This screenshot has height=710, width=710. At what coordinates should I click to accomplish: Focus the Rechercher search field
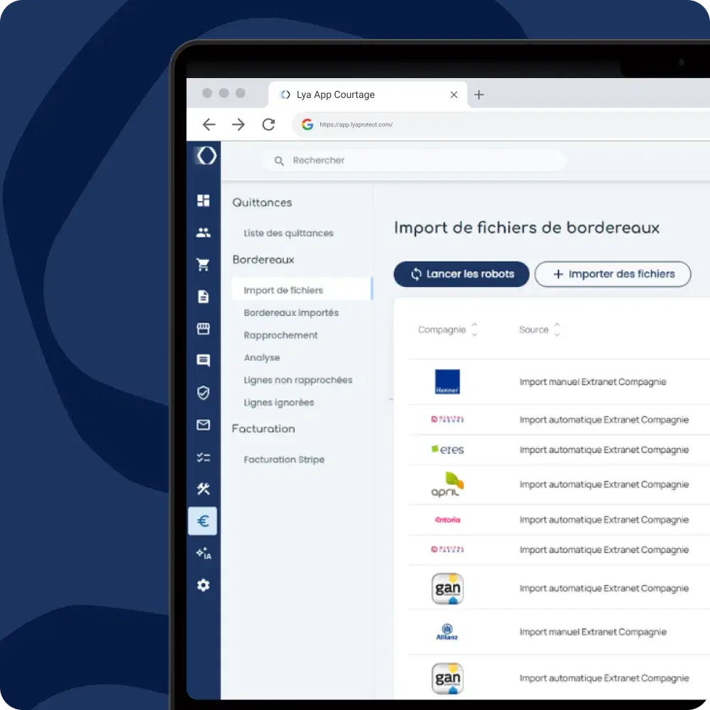click(x=413, y=160)
